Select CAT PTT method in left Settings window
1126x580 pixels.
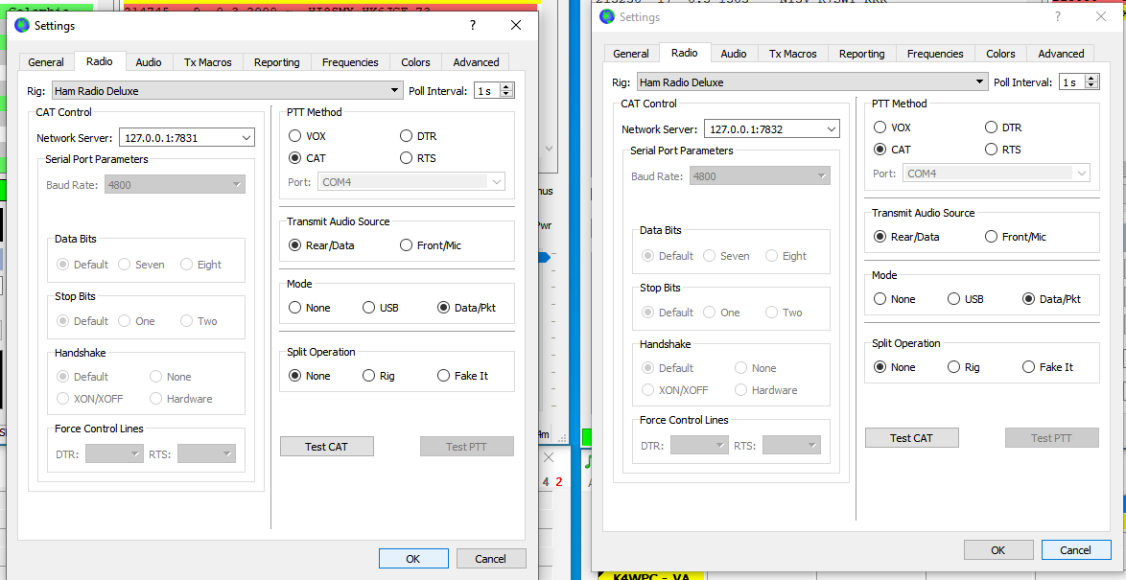307,158
